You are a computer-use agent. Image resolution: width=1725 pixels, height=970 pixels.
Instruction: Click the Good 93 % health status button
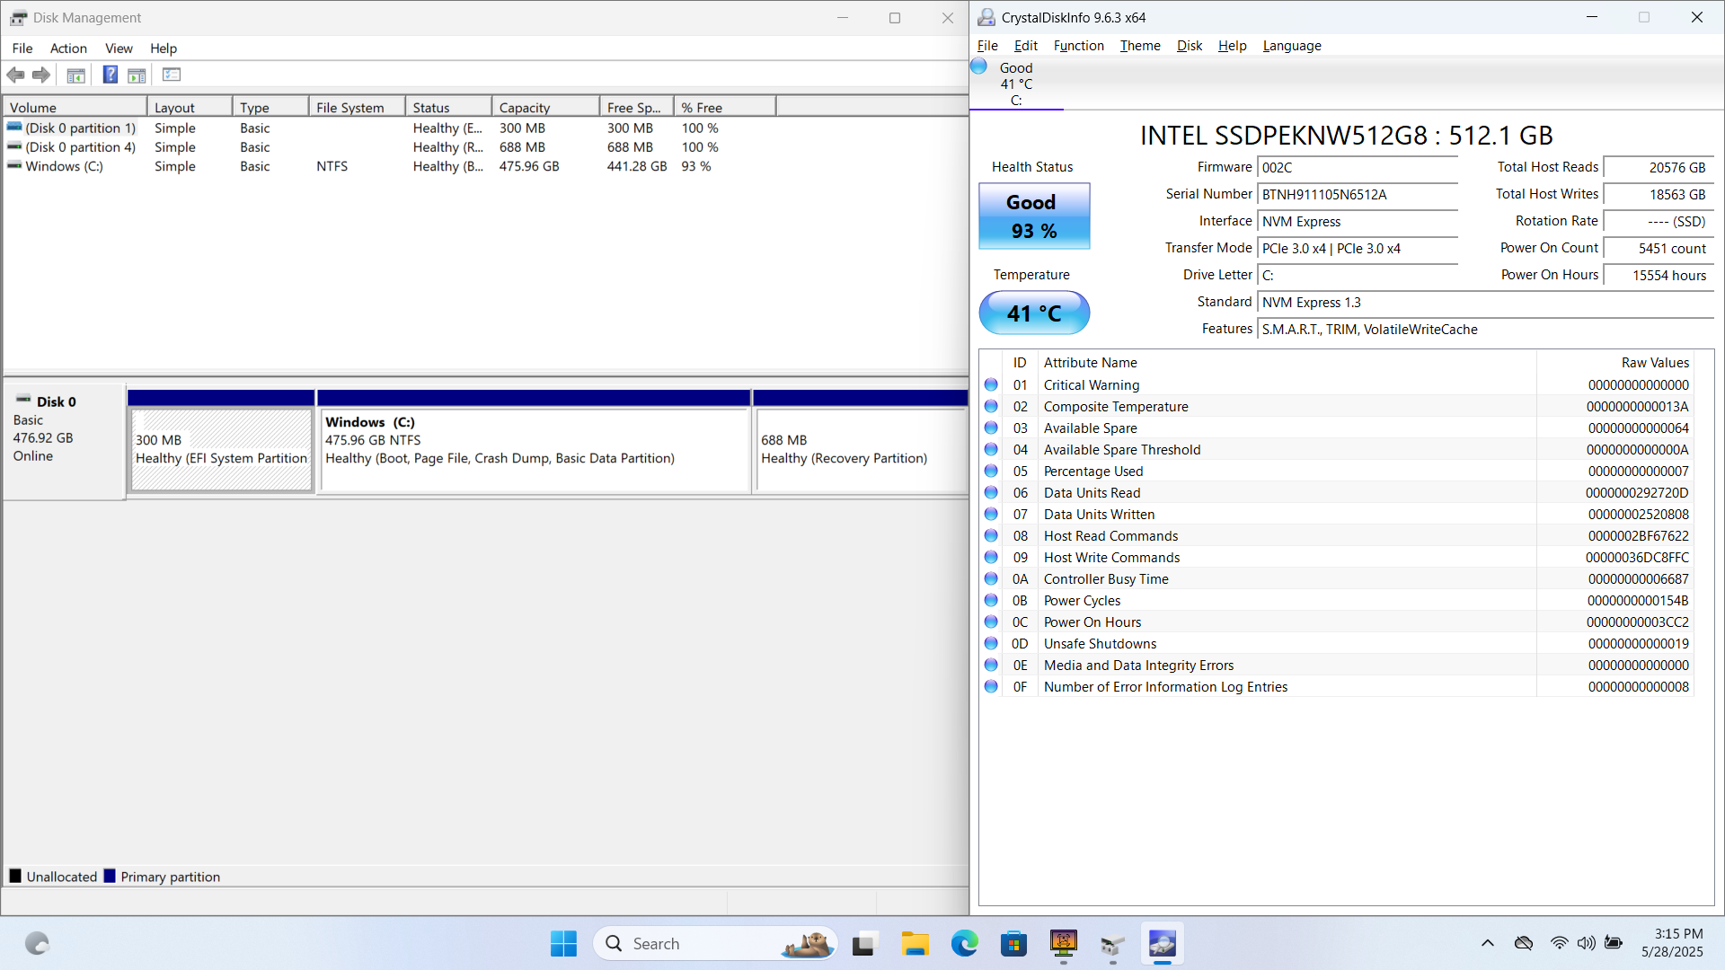point(1033,216)
